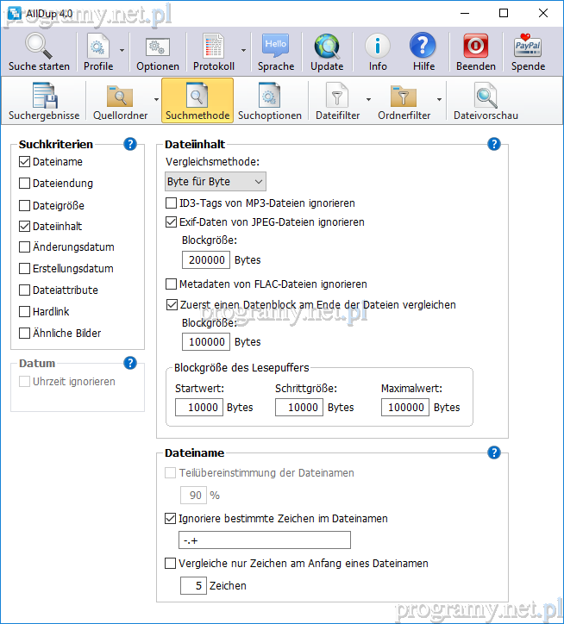The image size is (564, 624).
Task: Click the Sprache Hello icon
Action: tap(276, 47)
